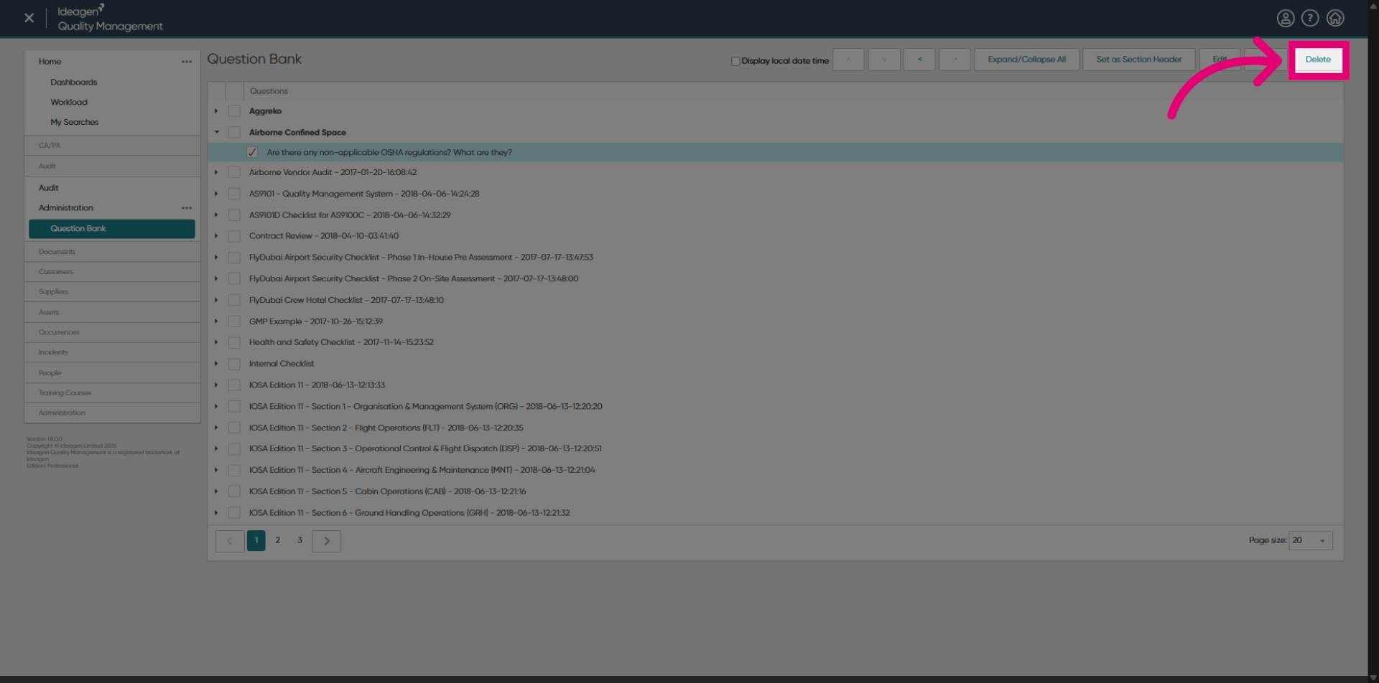Open the Customers sidebar section

coord(112,272)
